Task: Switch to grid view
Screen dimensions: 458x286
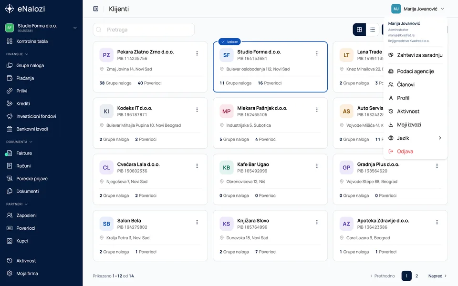Action: click(359, 30)
